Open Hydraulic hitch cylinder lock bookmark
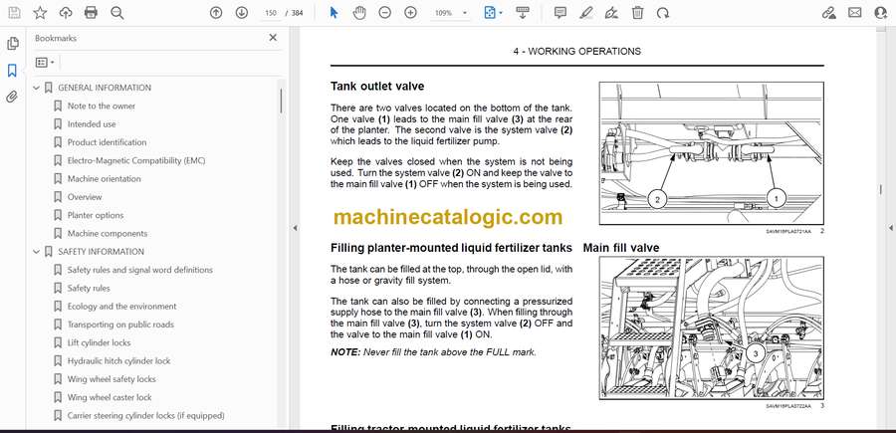The height and width of the screenshot is (433, 896). pyautogui.click(x=118, y=361)
